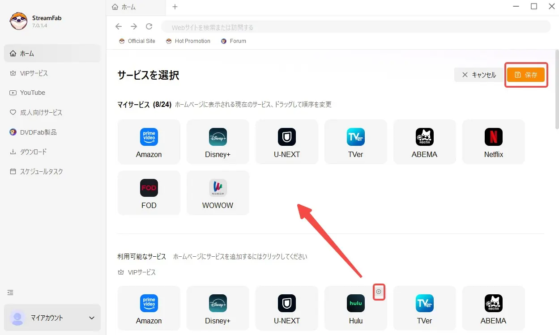Select Amazon in マイサービス
The image size is (559, 335).
pos(149,142)
